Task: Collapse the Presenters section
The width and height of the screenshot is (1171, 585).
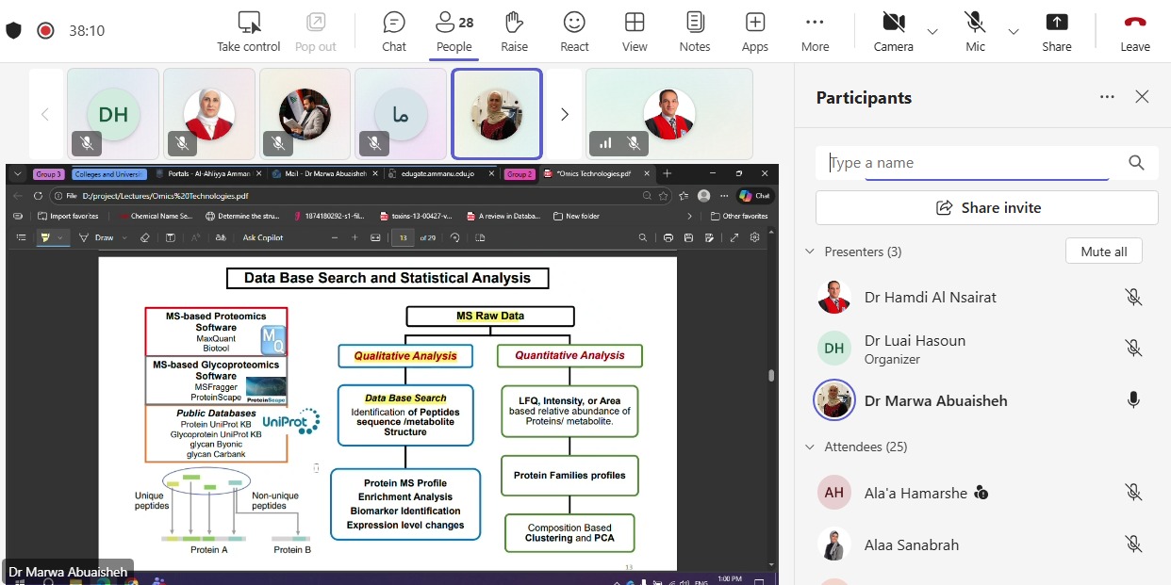Action: 810,252
